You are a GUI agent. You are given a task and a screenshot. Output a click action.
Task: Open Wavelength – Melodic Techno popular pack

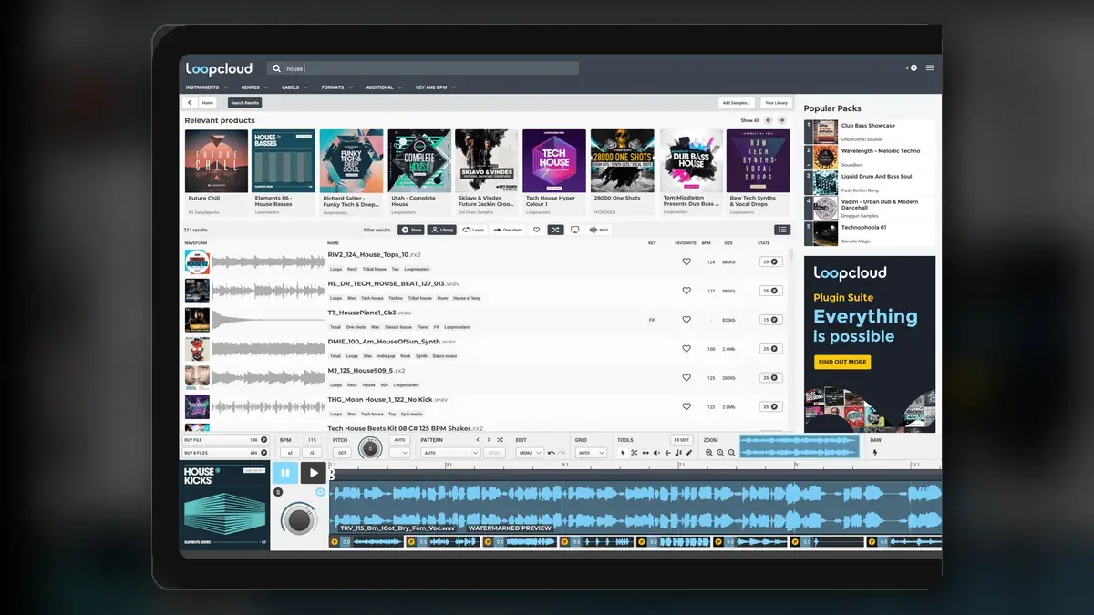pos(869,157)
